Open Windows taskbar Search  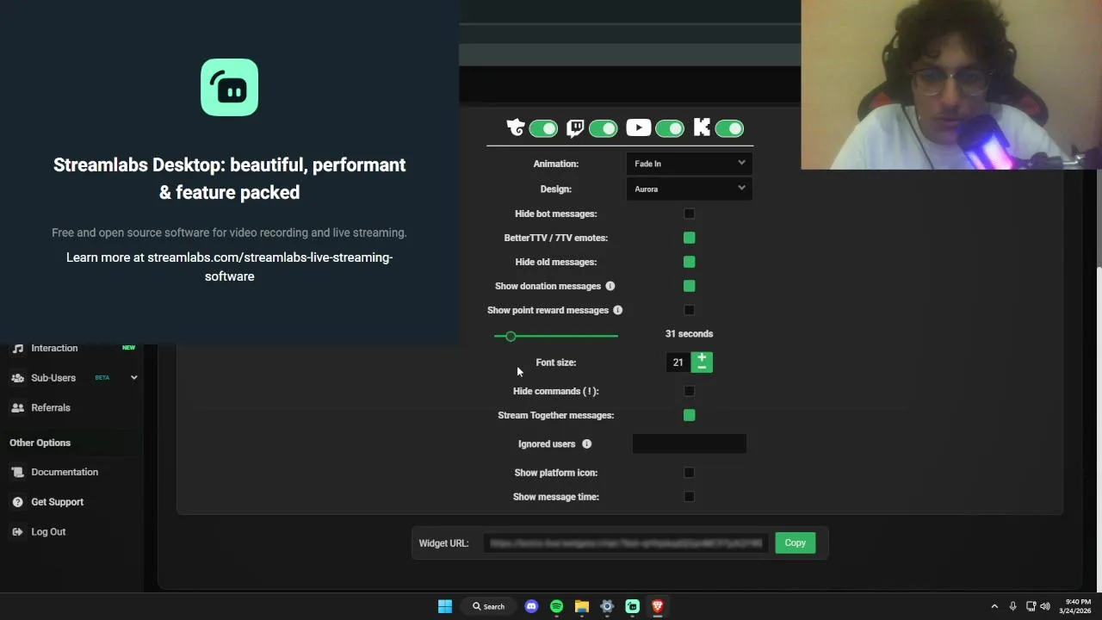(488, 606)
